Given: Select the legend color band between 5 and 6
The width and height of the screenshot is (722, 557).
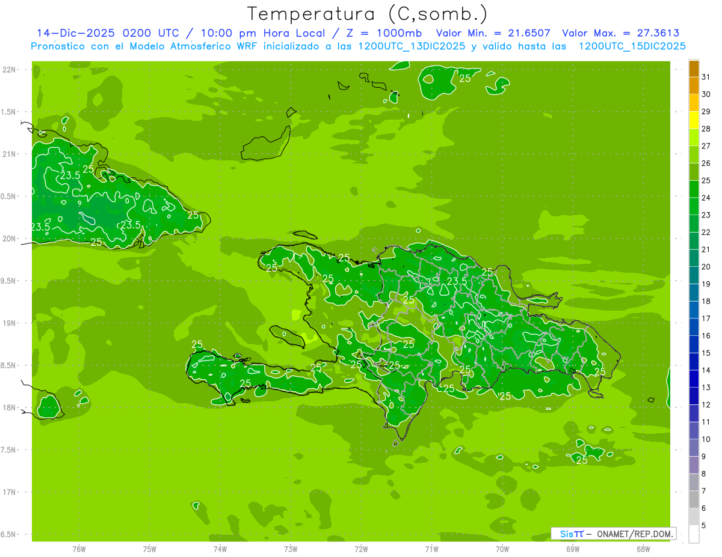Looking at the screenshot, I should [x=694, y=517].
